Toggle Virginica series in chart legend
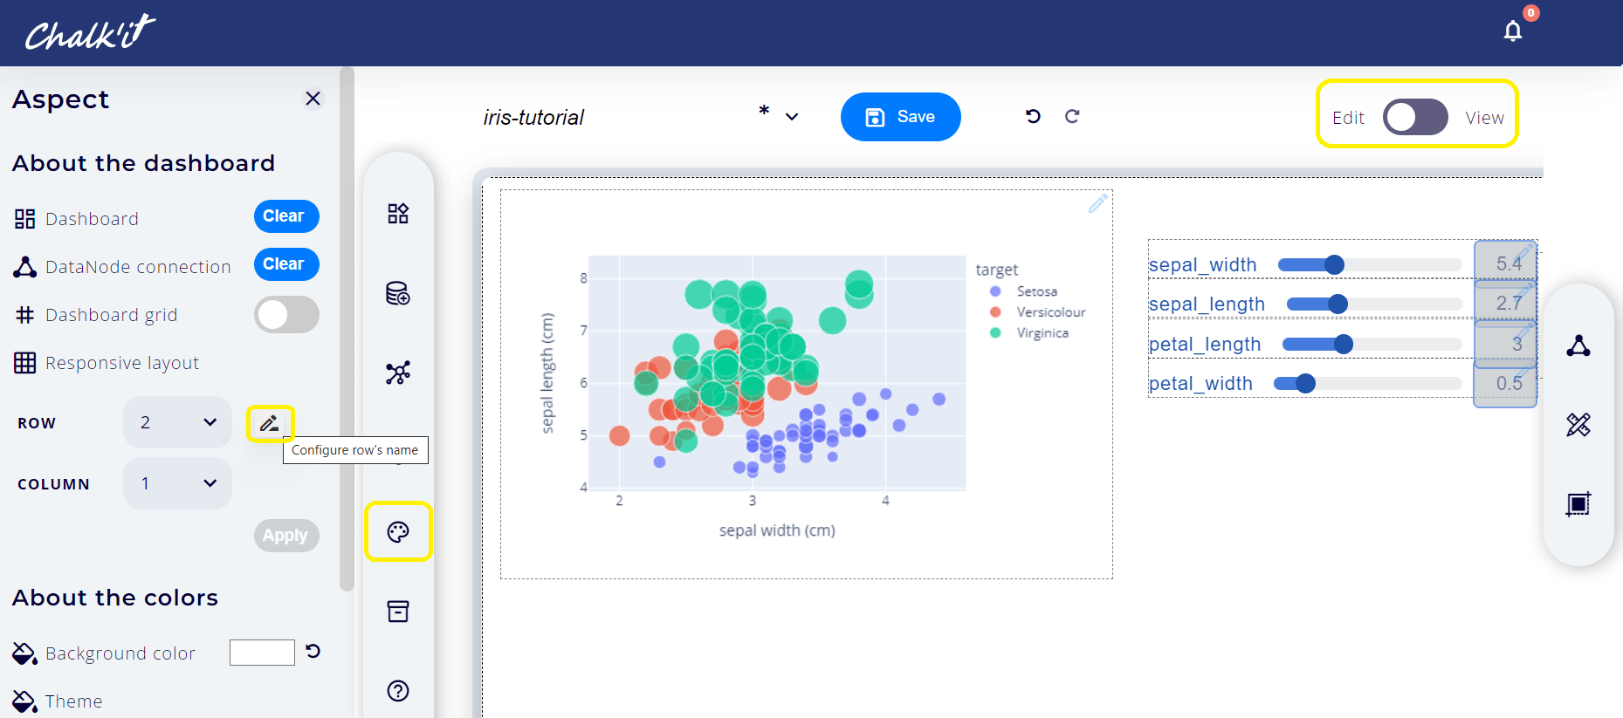 1042,333
